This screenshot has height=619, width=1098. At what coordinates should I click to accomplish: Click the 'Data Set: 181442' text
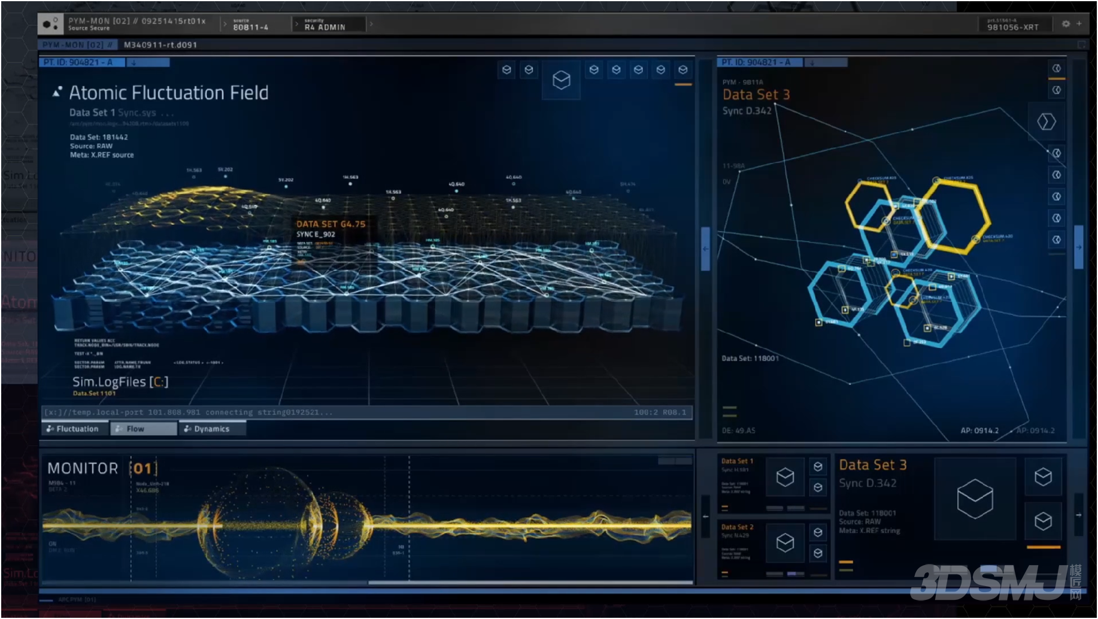click(99, 137)
